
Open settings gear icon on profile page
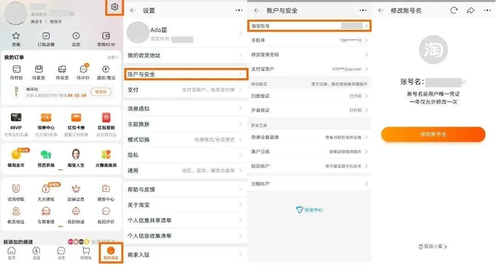coord(114,7)
